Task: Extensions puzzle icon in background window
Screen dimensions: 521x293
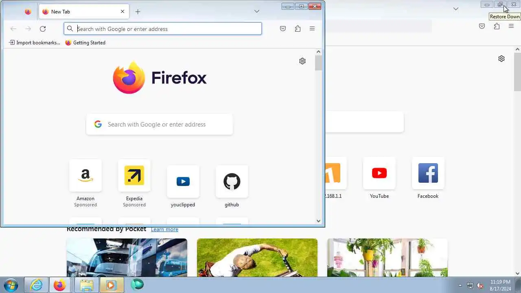Action: click(497, 26)
